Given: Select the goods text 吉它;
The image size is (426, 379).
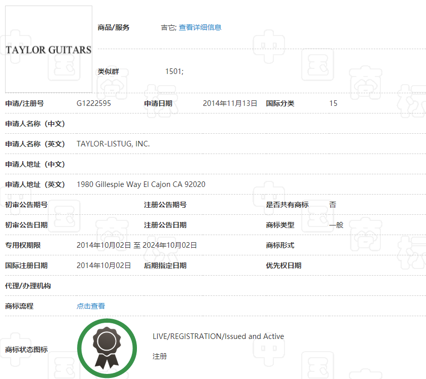Looking at the screenshot, I should coord(168,27).
